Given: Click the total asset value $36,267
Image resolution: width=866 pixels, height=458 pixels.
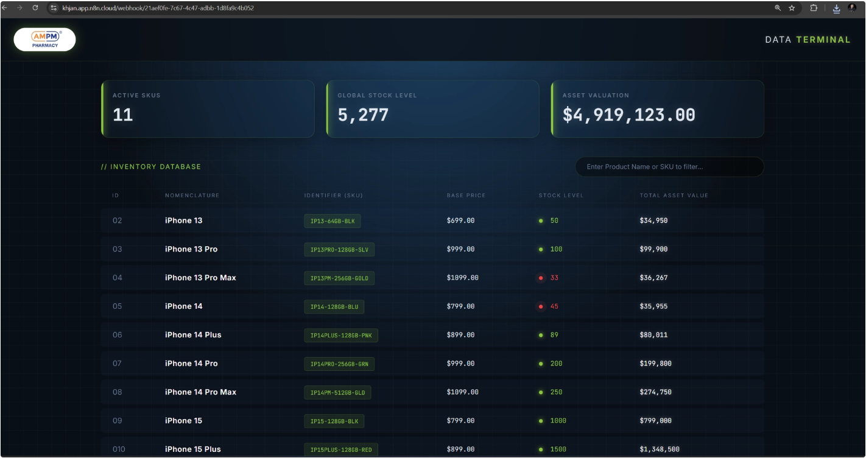Looking at the screenshot, I should 653,278.
